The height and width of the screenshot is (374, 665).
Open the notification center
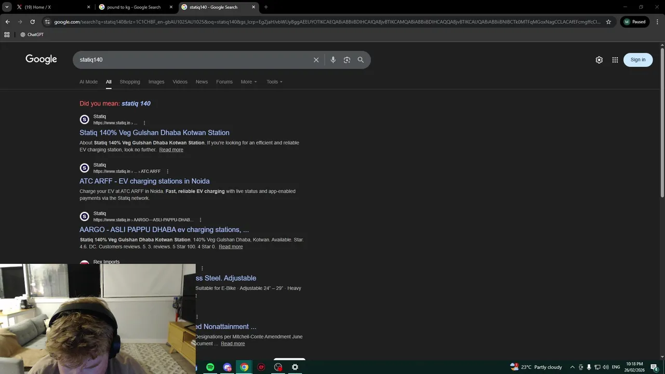click(x=655, y=367)
